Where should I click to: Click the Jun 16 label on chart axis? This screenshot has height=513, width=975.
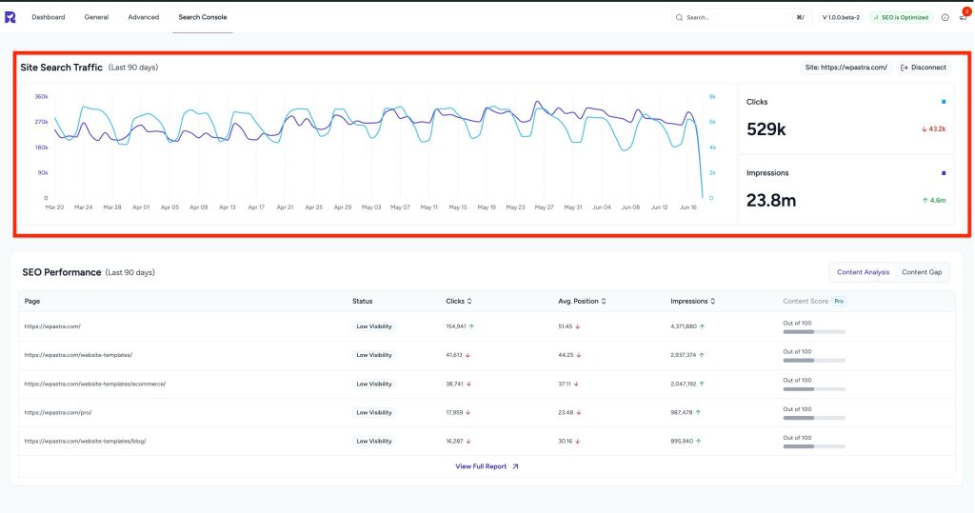tap(688, 207)
